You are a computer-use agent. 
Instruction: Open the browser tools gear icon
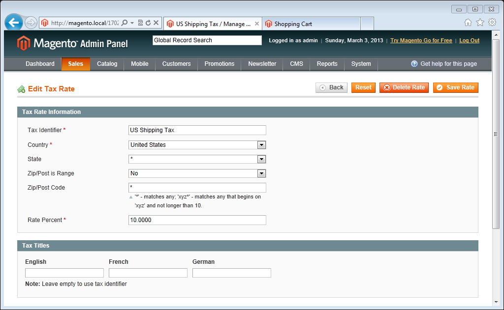point(492,23)
